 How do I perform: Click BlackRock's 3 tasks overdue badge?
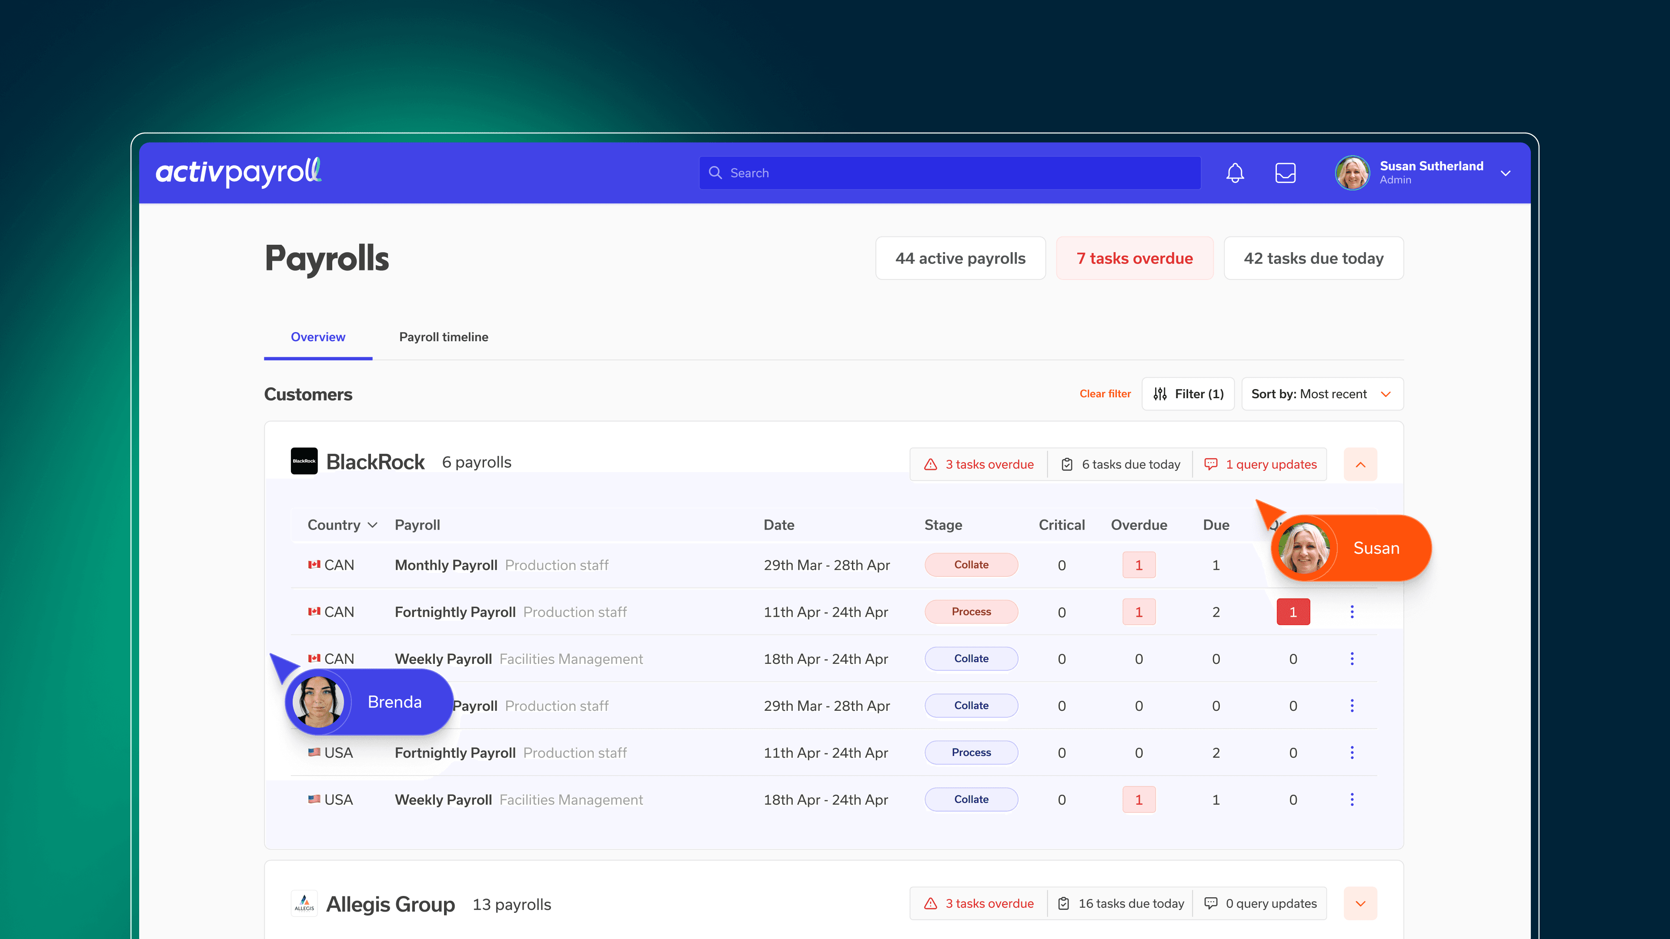tap(979, 465)
